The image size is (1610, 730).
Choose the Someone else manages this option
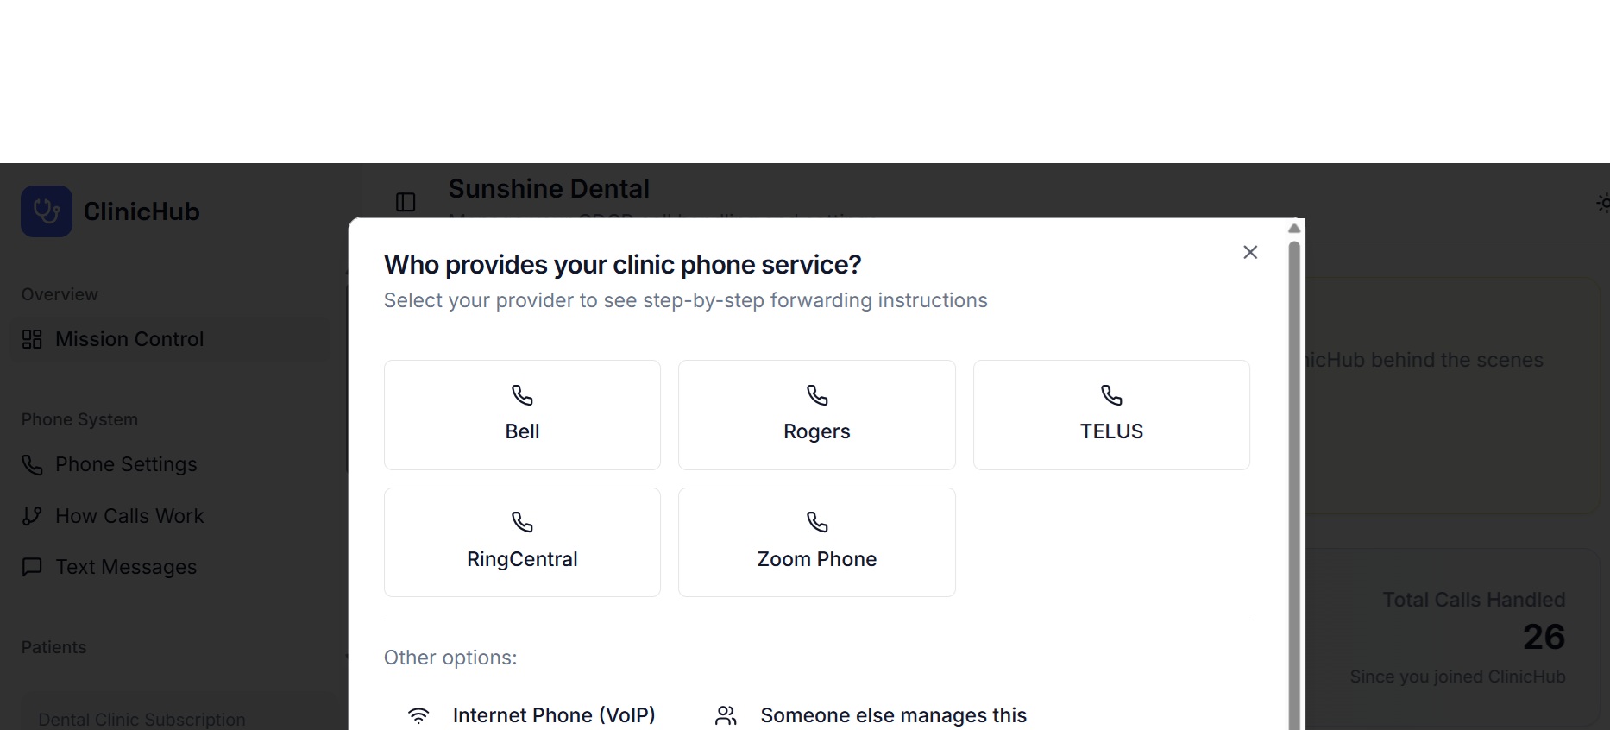(x=894, y=714)
